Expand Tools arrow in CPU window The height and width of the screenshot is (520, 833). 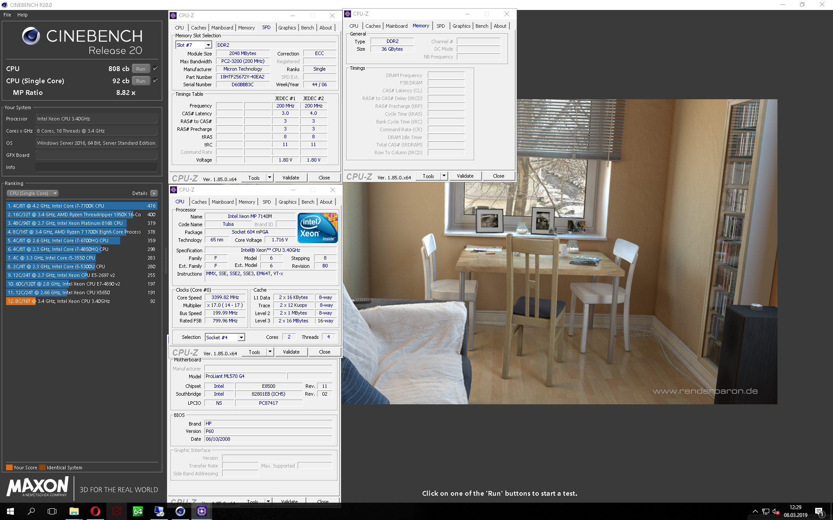270,352
